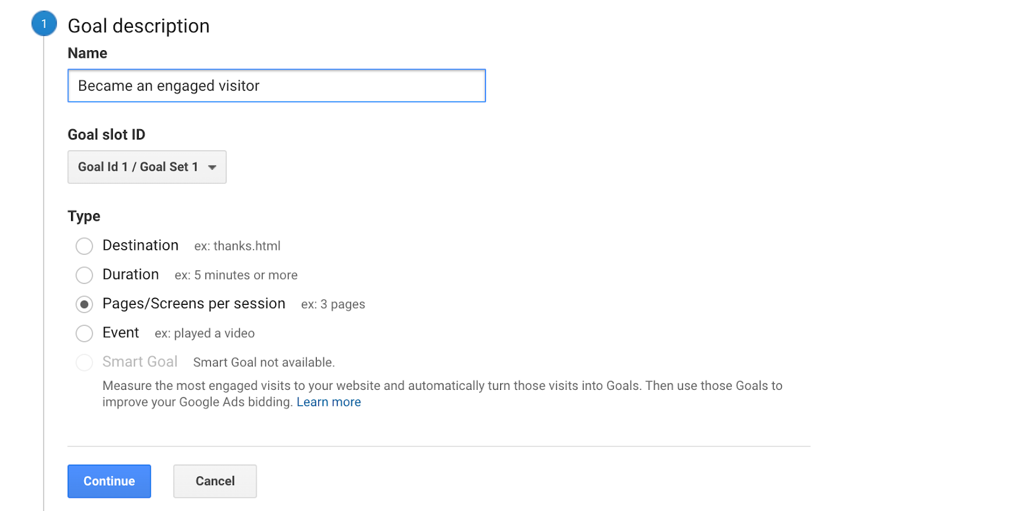Click the Goal description heading
This screenshot has width=1014, height=511.
point(138,26)
